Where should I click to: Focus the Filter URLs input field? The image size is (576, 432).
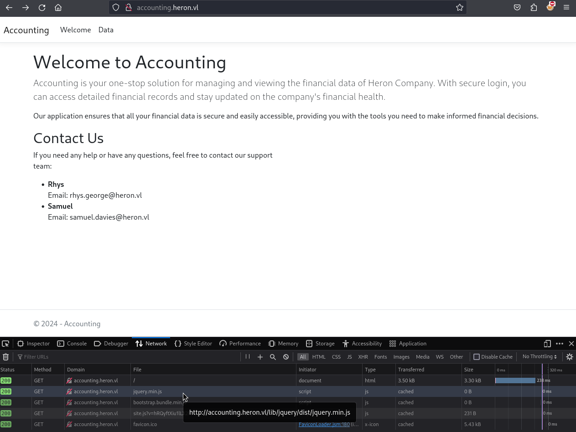pyautogui.click(x=128, y=357)
